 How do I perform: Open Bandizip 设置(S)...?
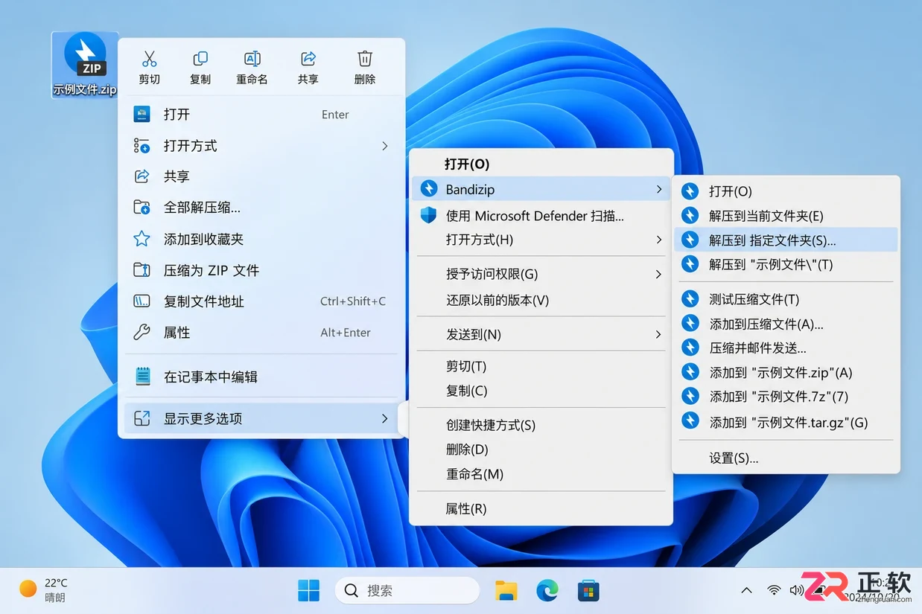pos(786,458)
